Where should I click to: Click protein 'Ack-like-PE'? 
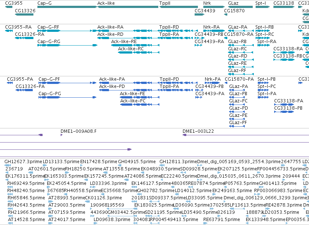click(x=133, y=94)
